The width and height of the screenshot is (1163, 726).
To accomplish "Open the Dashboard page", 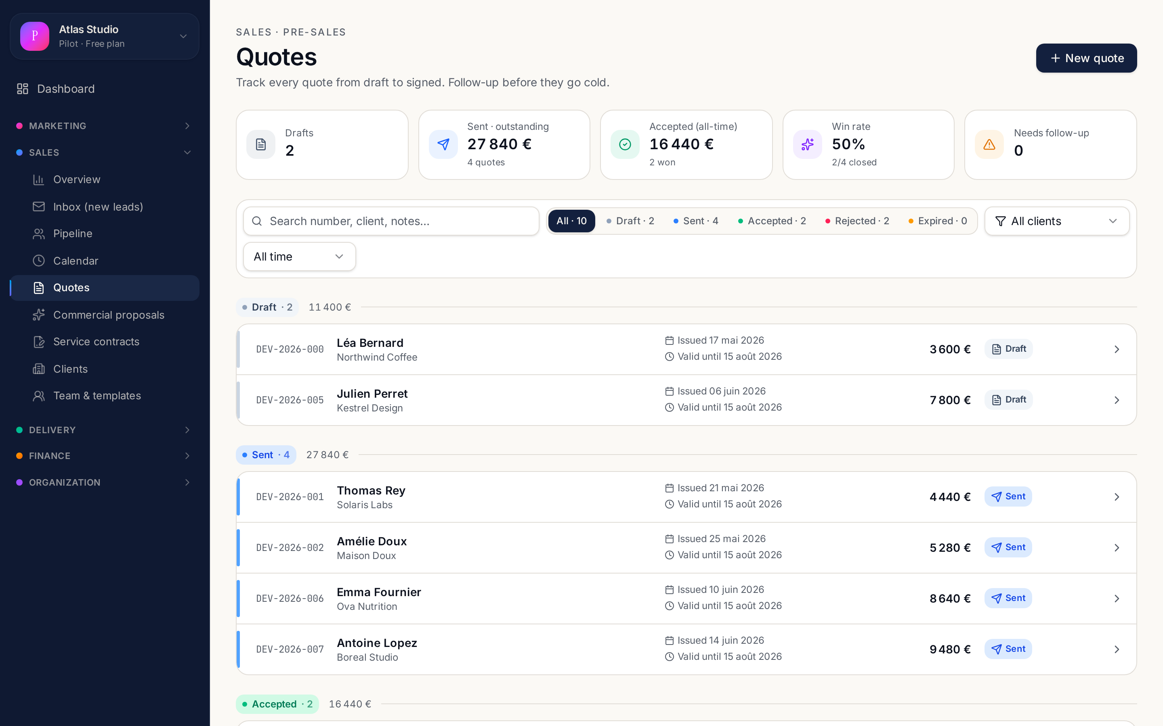I will click(x=104, y=89).
